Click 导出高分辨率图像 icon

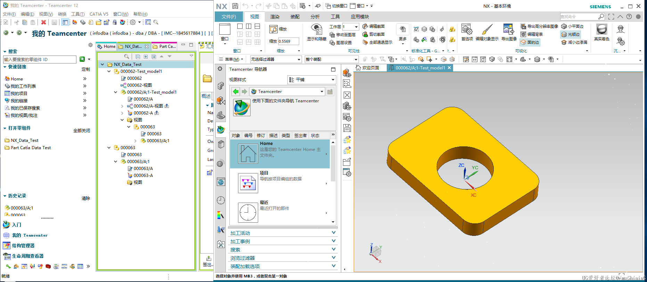pos(523,26)
